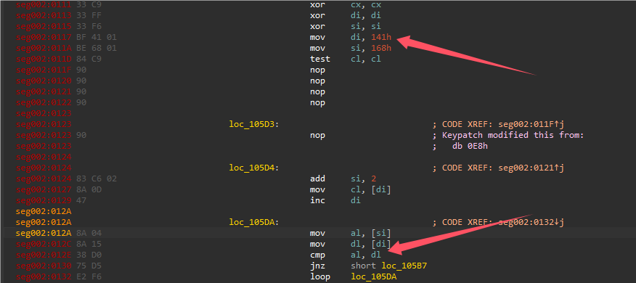Select the inc di instruction
Viewport: 636px width, 283px height.
[335, 200]
